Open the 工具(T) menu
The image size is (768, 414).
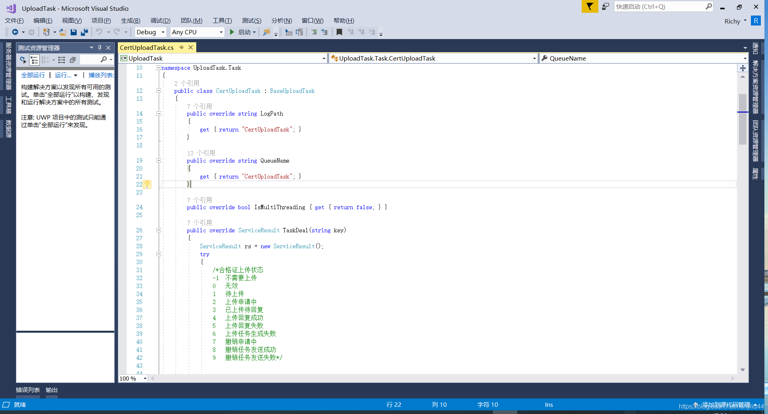(222, 21)
